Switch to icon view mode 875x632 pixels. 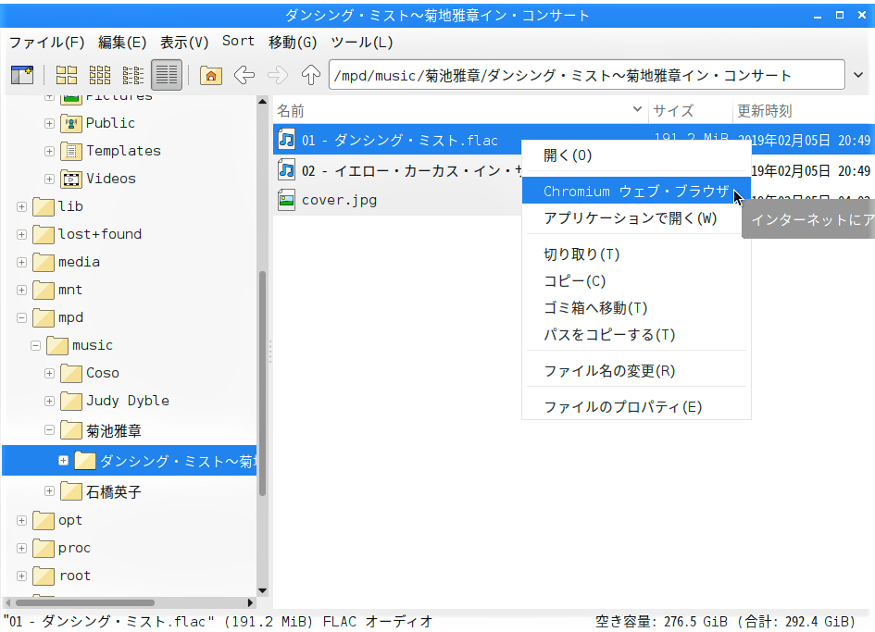(67, 76)
